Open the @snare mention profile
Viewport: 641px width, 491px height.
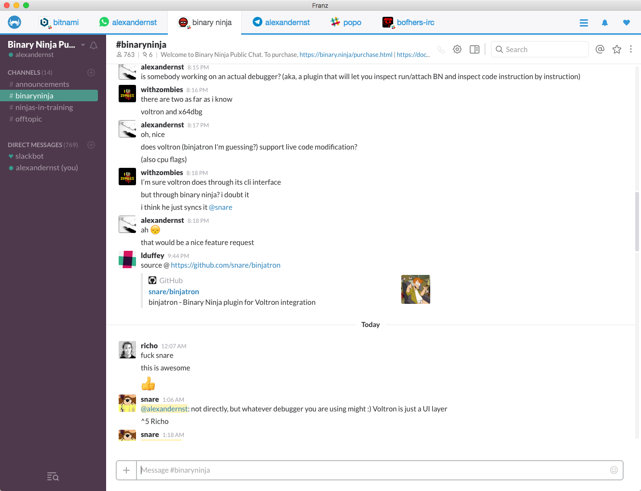(220, 207)
